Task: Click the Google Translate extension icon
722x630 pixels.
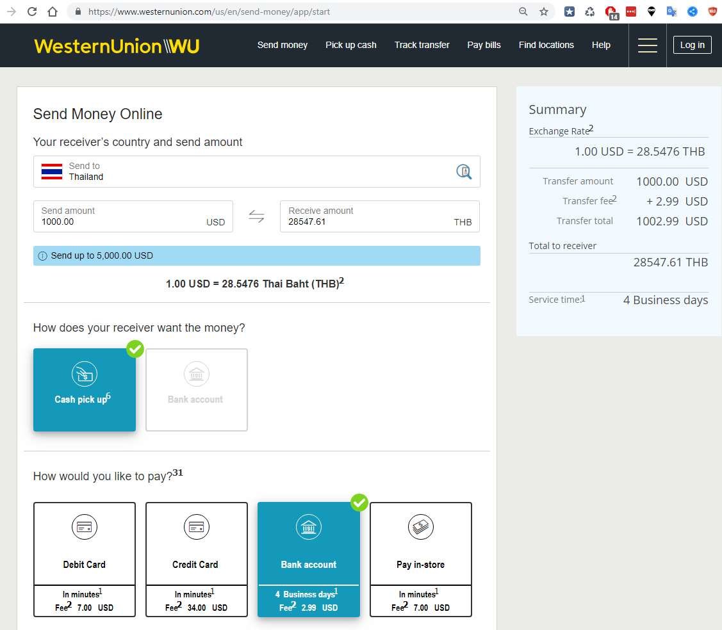Action: pyautogui.click(x=672, y=12)
